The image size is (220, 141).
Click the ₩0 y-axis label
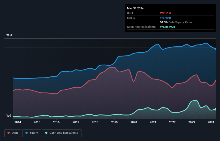tap(9, 116)
